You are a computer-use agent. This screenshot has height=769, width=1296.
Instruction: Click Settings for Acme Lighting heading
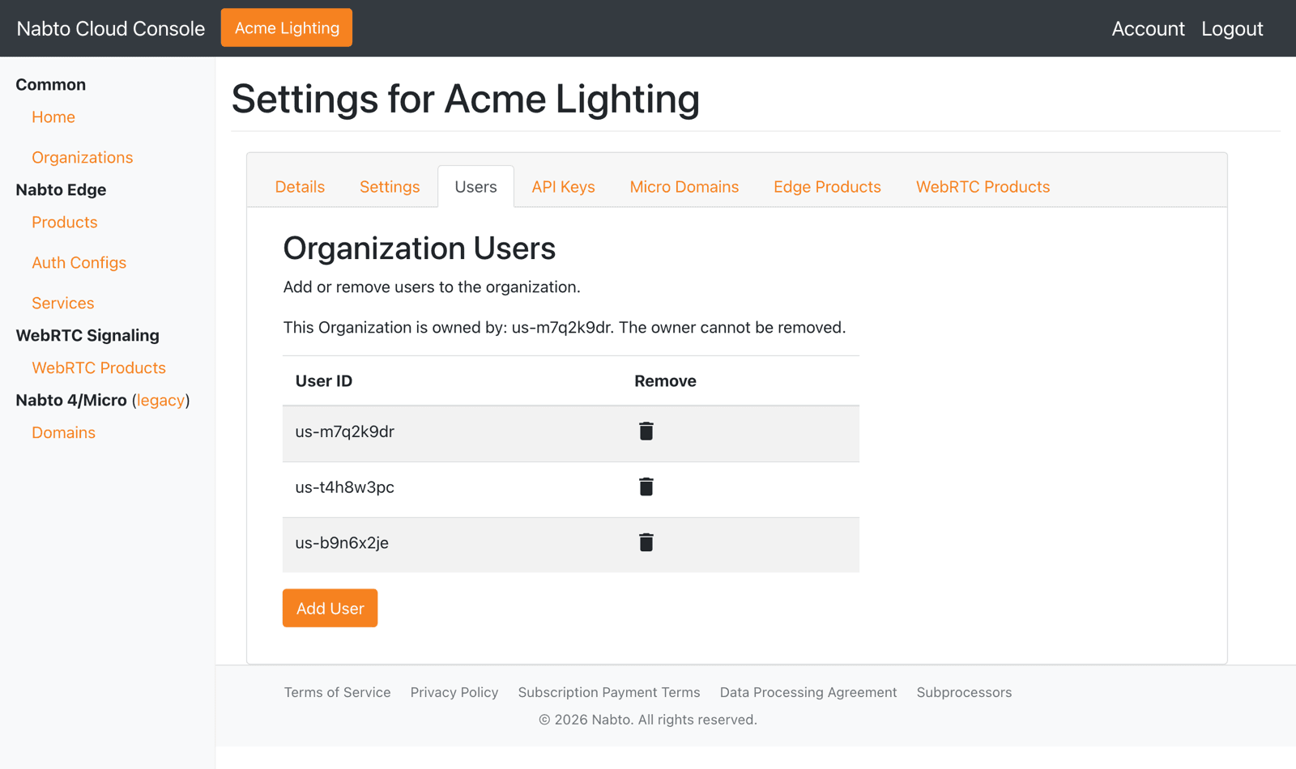coord(466,100)
